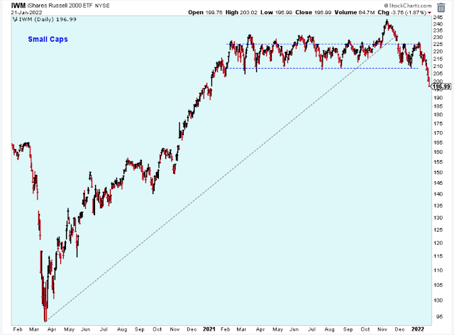Image resolution: width=454 pixels, height=335 pixels.
Task: Click the 95 price axis label
Action: (x=439, y=317)
